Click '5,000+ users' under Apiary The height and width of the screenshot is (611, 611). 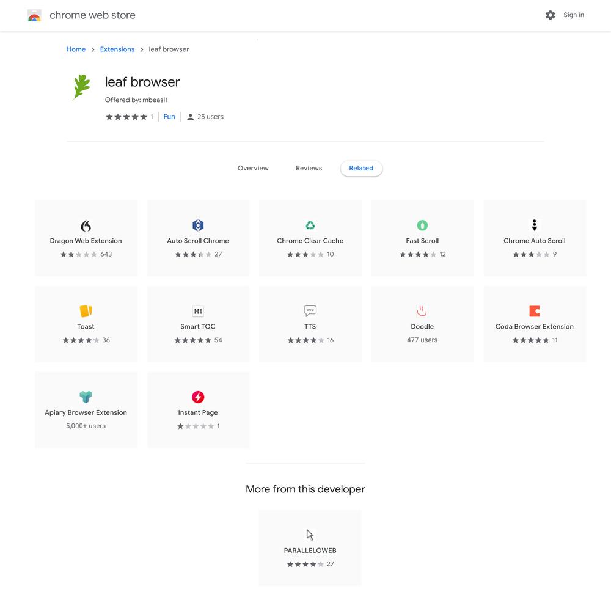(x=86, y=426)
